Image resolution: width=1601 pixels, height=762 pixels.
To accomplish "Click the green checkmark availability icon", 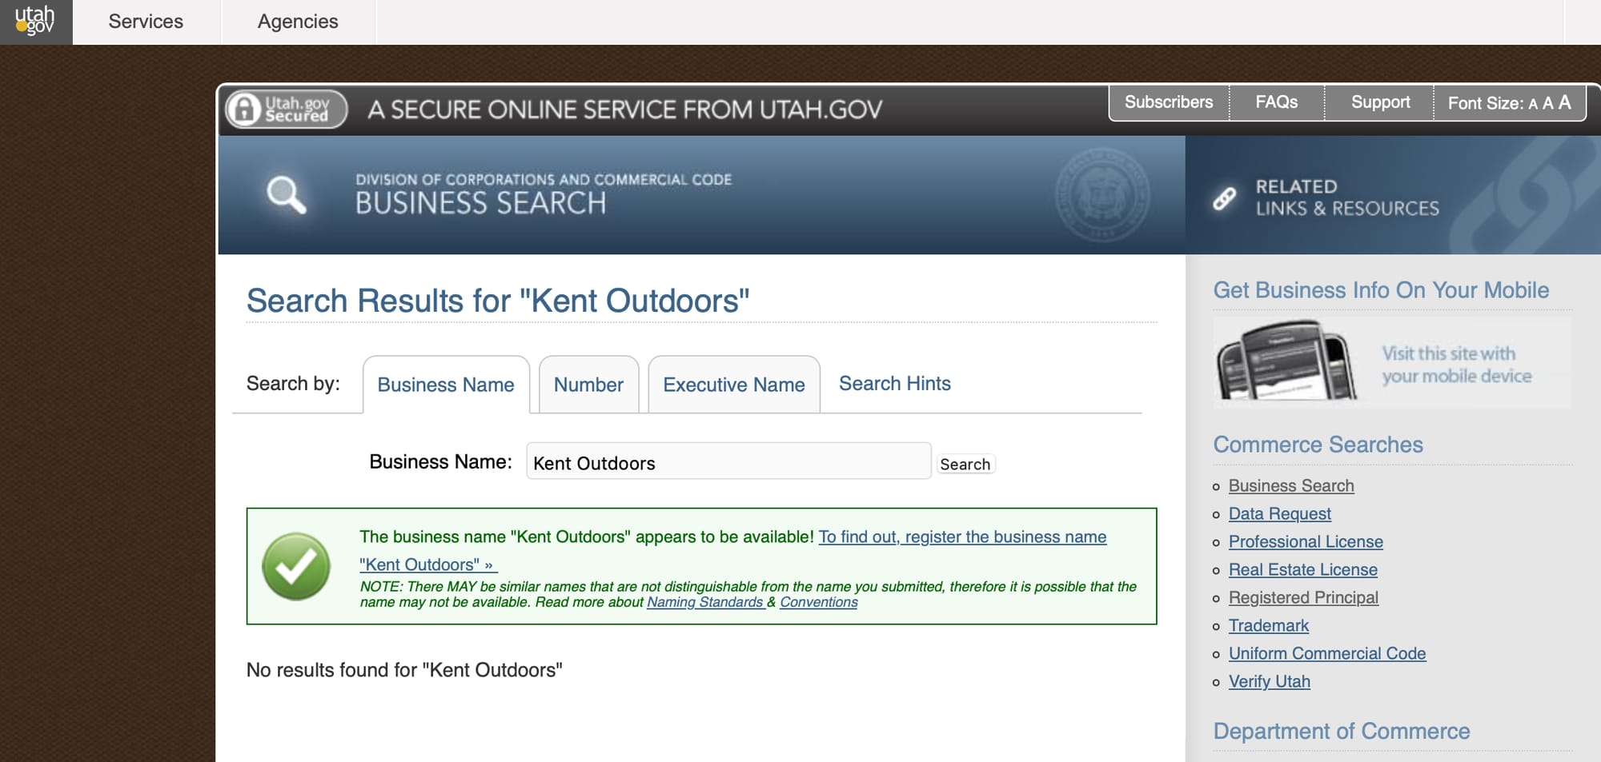I will pyautogui.click(x=296, y=566).
